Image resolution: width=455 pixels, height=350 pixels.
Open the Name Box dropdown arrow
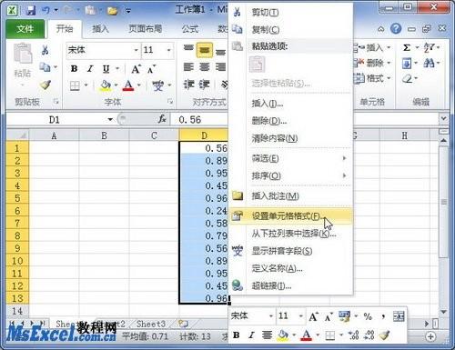pyautogui.click(x=110, y=120)
